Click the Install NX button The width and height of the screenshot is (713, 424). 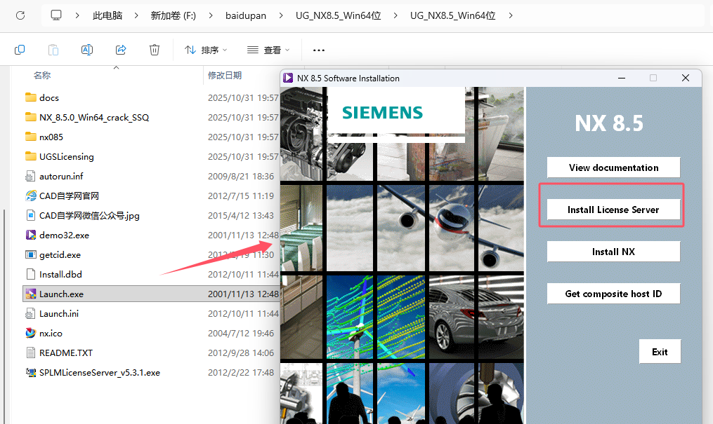(x=613, y=252)
